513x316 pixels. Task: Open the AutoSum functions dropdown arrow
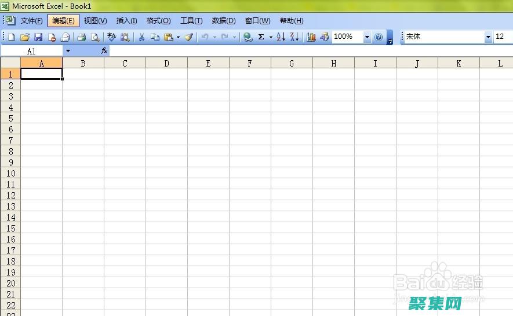click(271, 37)
